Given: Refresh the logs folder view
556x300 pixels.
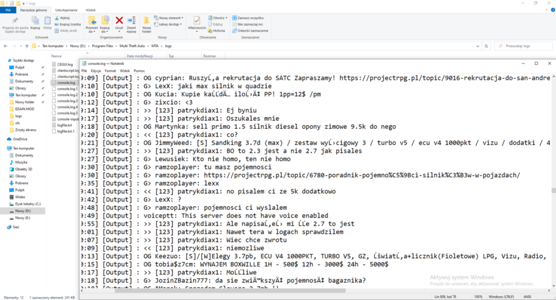Looking at the screenshot, I should point(486,46).
